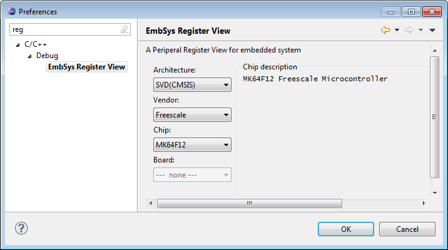
Task: Select EmbSys Register View tree item
Action: (x=87, y=67)
